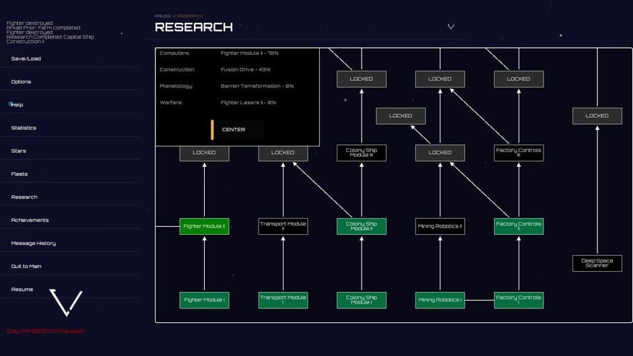Image resolution: width=633 pixels, height=356 pixels.
Task: Click the Deep Space Scanner node
Action: coord(597,263)
